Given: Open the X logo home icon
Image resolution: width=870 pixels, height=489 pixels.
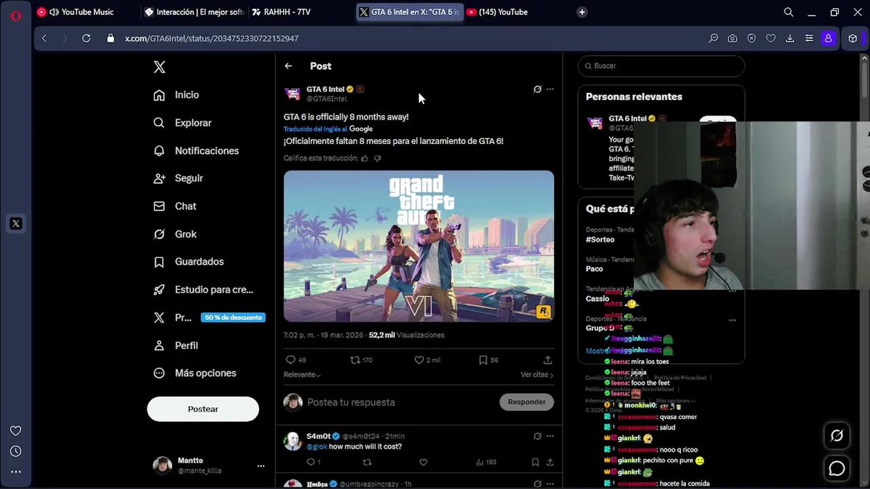Looking at the screenshot, I should (x=159, y=67).
